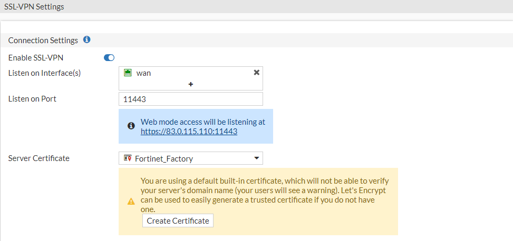Toggle the Enable SSL-VPN switch
513x241 pixels.
[x=109, y=58]
